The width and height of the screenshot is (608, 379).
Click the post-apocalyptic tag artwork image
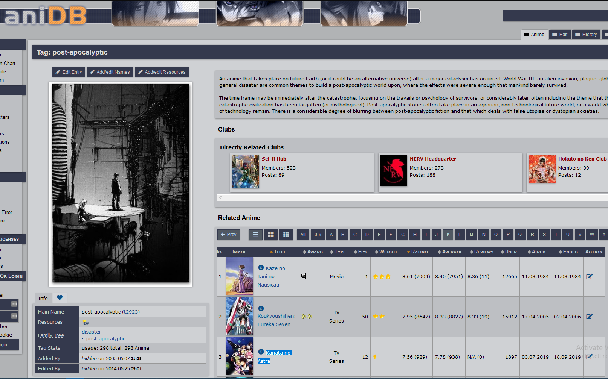(121, 183)
